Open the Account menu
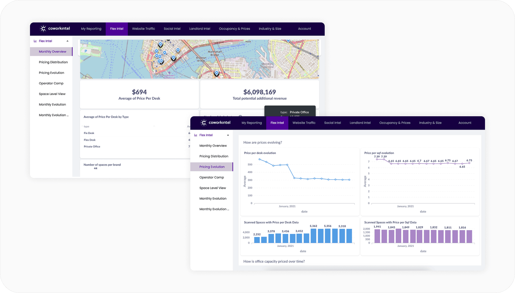Screen dimensions: 515x293 tap(465, 122)
